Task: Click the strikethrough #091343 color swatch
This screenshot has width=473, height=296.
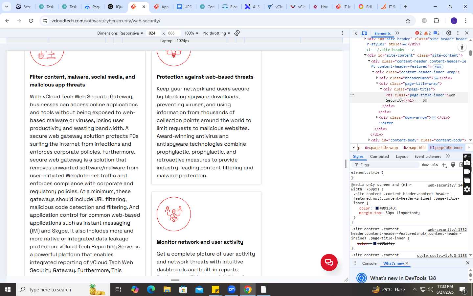Action: [x=375, y=243]
